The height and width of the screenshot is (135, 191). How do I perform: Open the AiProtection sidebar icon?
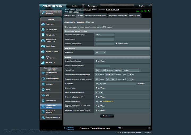pos(43,35)
